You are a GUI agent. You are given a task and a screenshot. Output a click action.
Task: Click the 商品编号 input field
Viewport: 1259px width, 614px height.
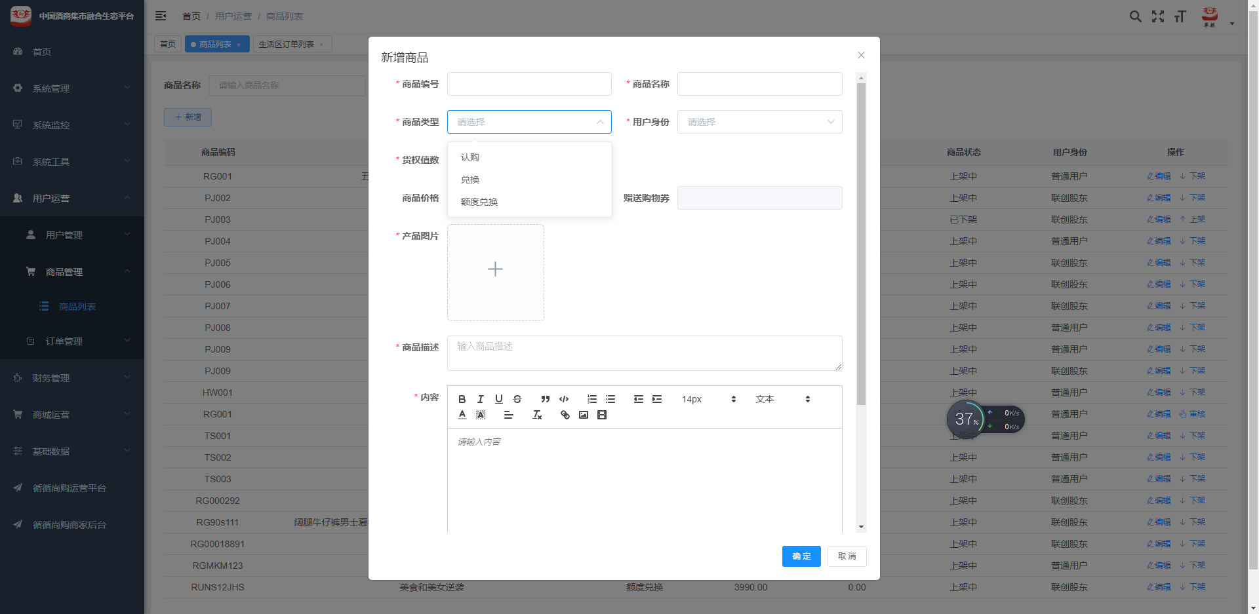tap(529, 84)
